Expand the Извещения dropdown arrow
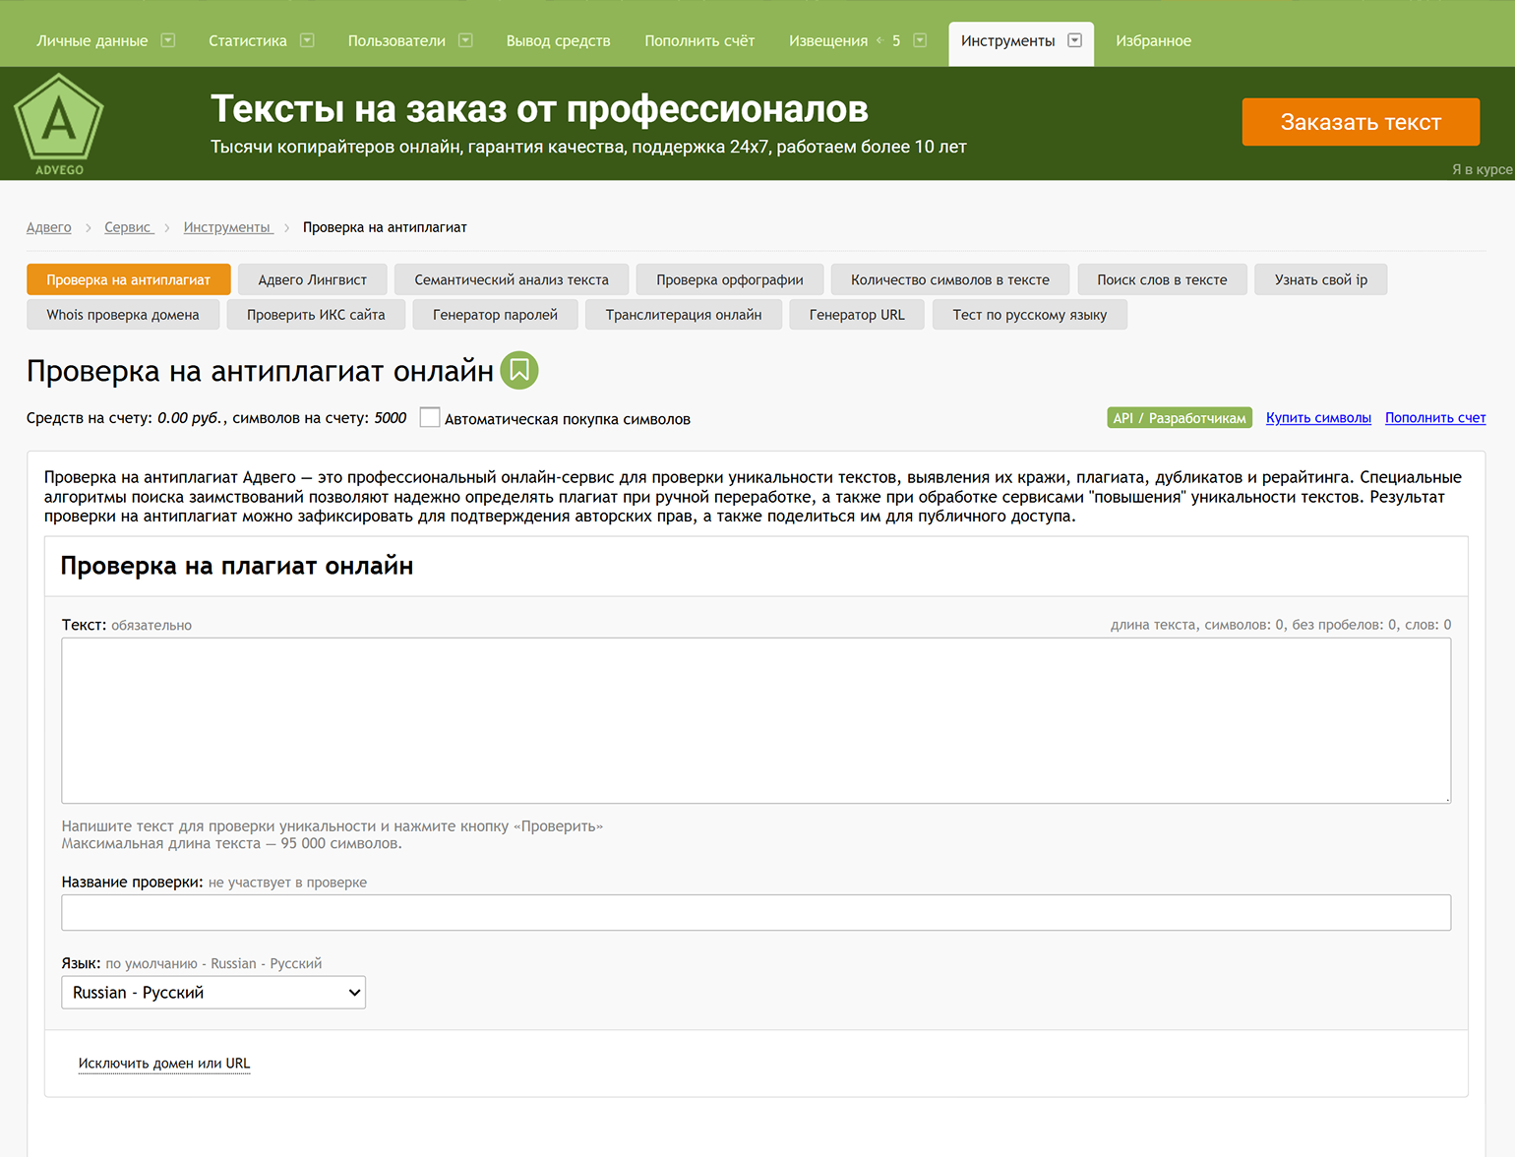Screen dimensions: 1515x1158 coord(920,40)
